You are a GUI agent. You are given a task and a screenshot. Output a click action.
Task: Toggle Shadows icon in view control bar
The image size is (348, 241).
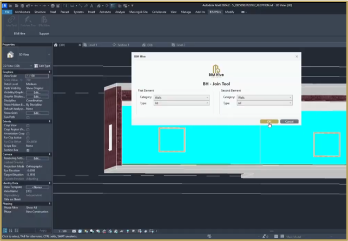[92, 231]
